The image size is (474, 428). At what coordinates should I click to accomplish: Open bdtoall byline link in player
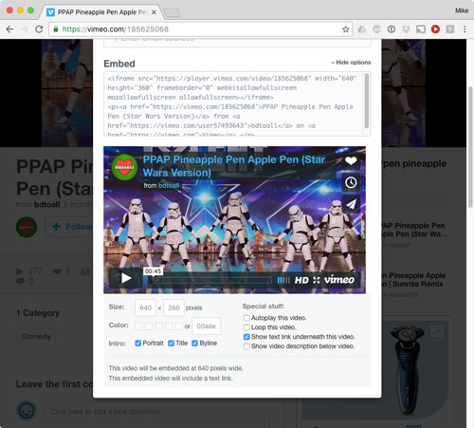(x=169, y=185)
